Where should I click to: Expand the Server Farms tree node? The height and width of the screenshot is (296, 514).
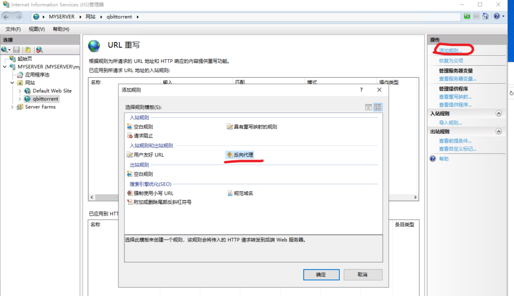[x=13, y=107]
